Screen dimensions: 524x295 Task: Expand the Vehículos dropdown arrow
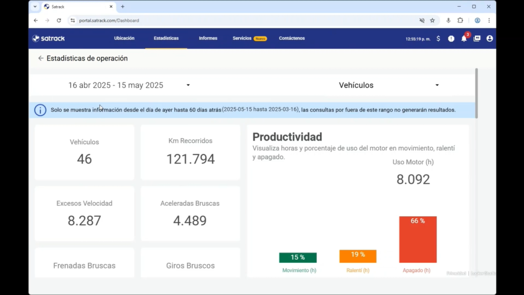pos(437,86)
